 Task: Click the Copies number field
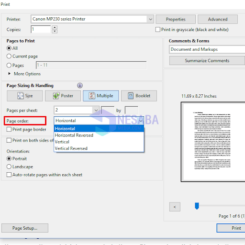tap(41, 29)
